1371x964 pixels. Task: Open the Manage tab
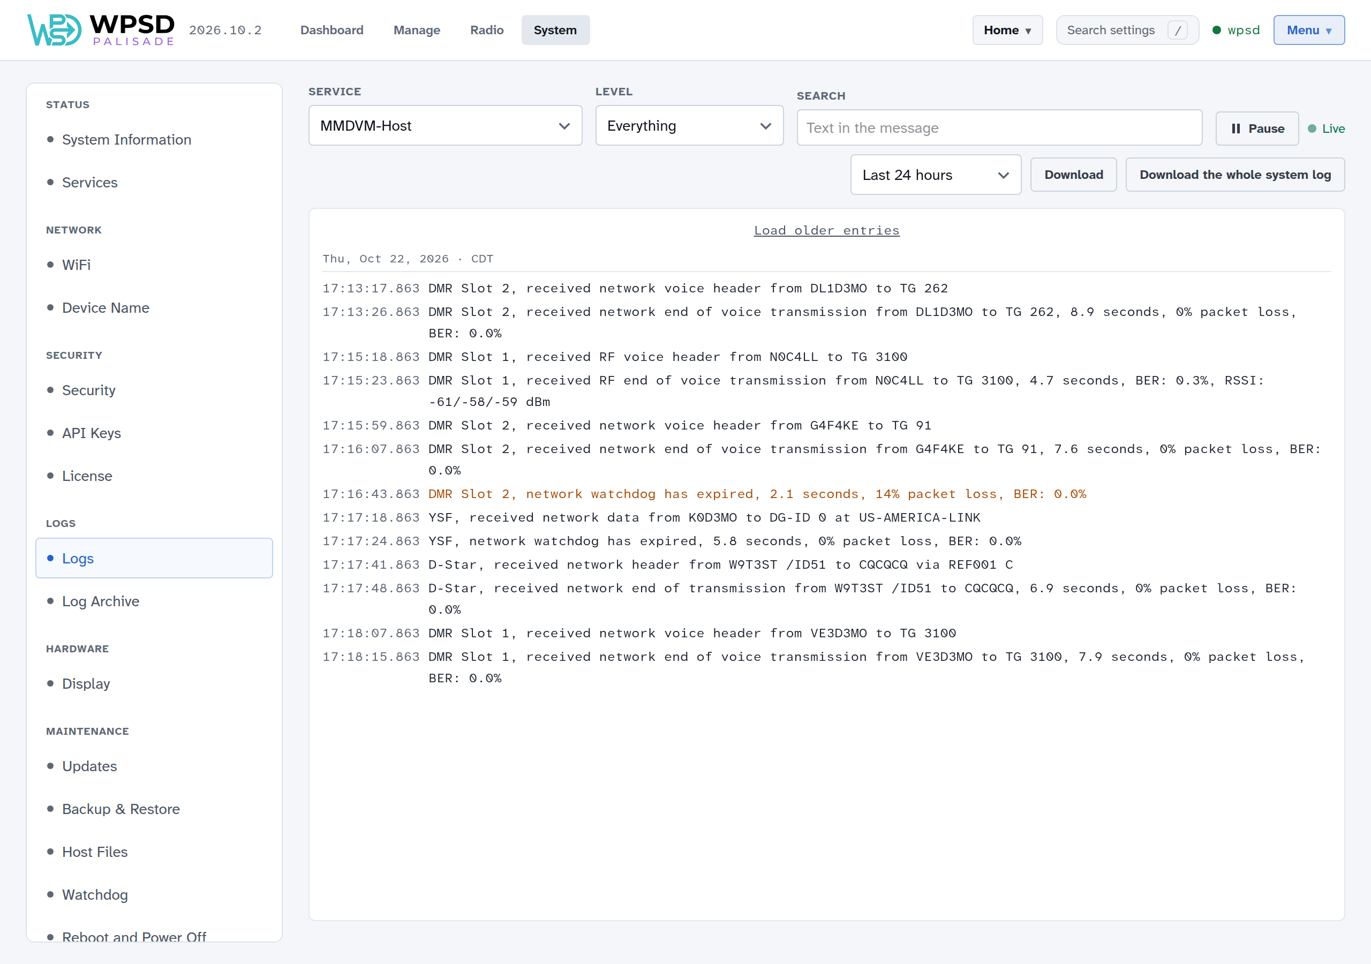[416, 30]
